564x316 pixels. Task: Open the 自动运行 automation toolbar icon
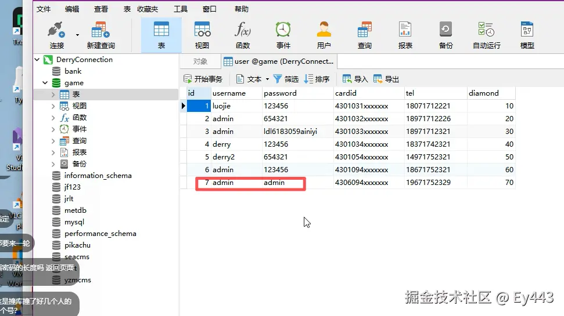point(486,35)
